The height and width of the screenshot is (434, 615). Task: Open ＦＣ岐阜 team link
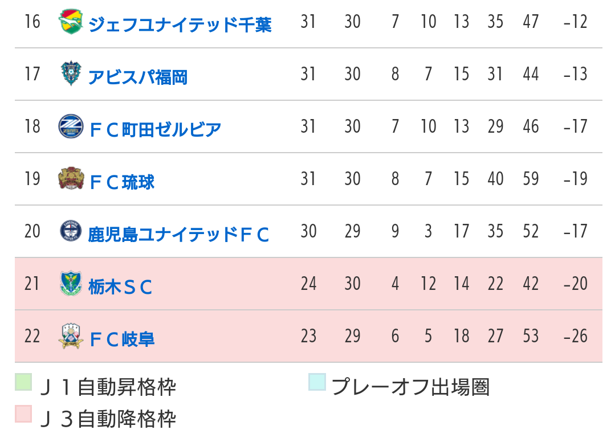pyautogui.click(x=121, y=339)
